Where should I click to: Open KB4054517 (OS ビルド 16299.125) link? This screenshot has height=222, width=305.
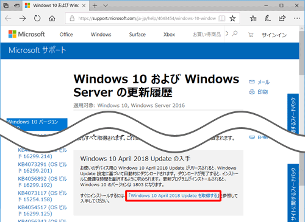[x=42, y=210]
